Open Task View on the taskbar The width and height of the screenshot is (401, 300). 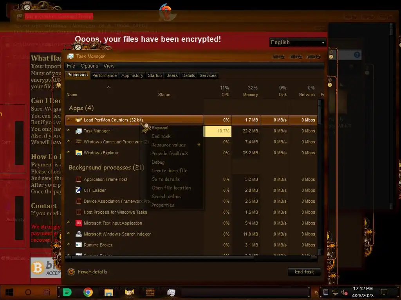[x=47, y=292]
